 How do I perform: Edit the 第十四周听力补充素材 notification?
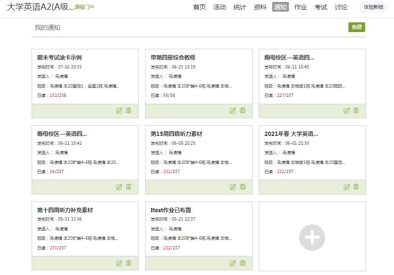pos(119,263)
